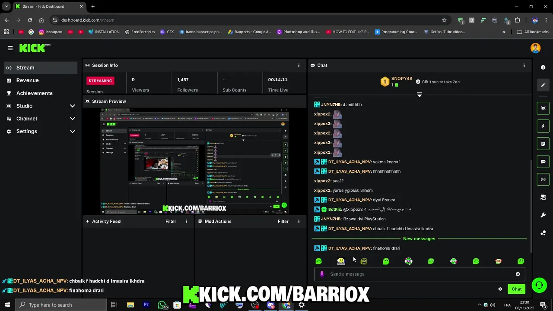
Task: Open the user avatar menu in the dashboard header
Action: click(535, 48)
